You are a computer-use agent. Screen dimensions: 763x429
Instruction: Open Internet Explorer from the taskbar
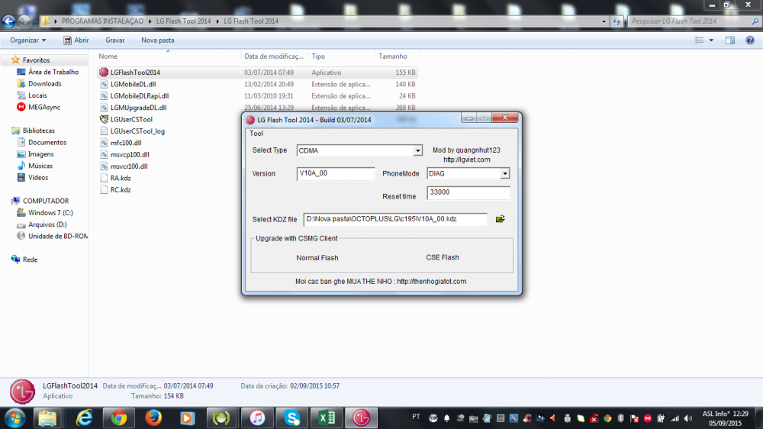click(84, 418)
